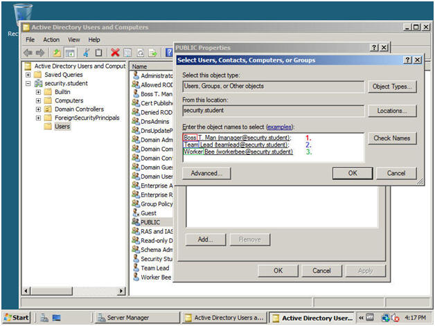Click the red X Delete icon
This screenshot has height=326, width=435.
click(x=115, y=52)
